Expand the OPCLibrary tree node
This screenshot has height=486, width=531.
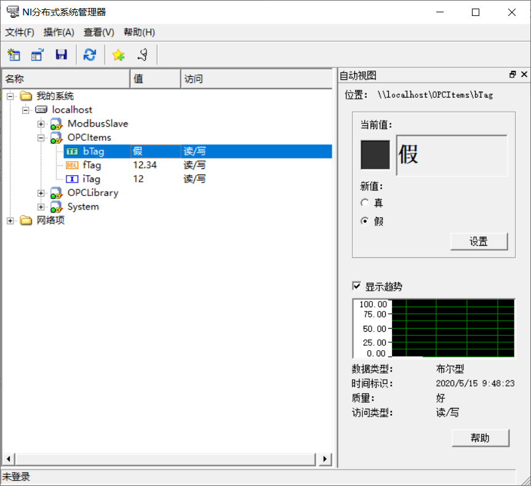[x=41, y=193]
